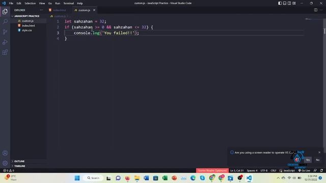Click the VS Code logo icon
Image resolution: width=326 pixels, height=183 pixels.
pos(4,3)
